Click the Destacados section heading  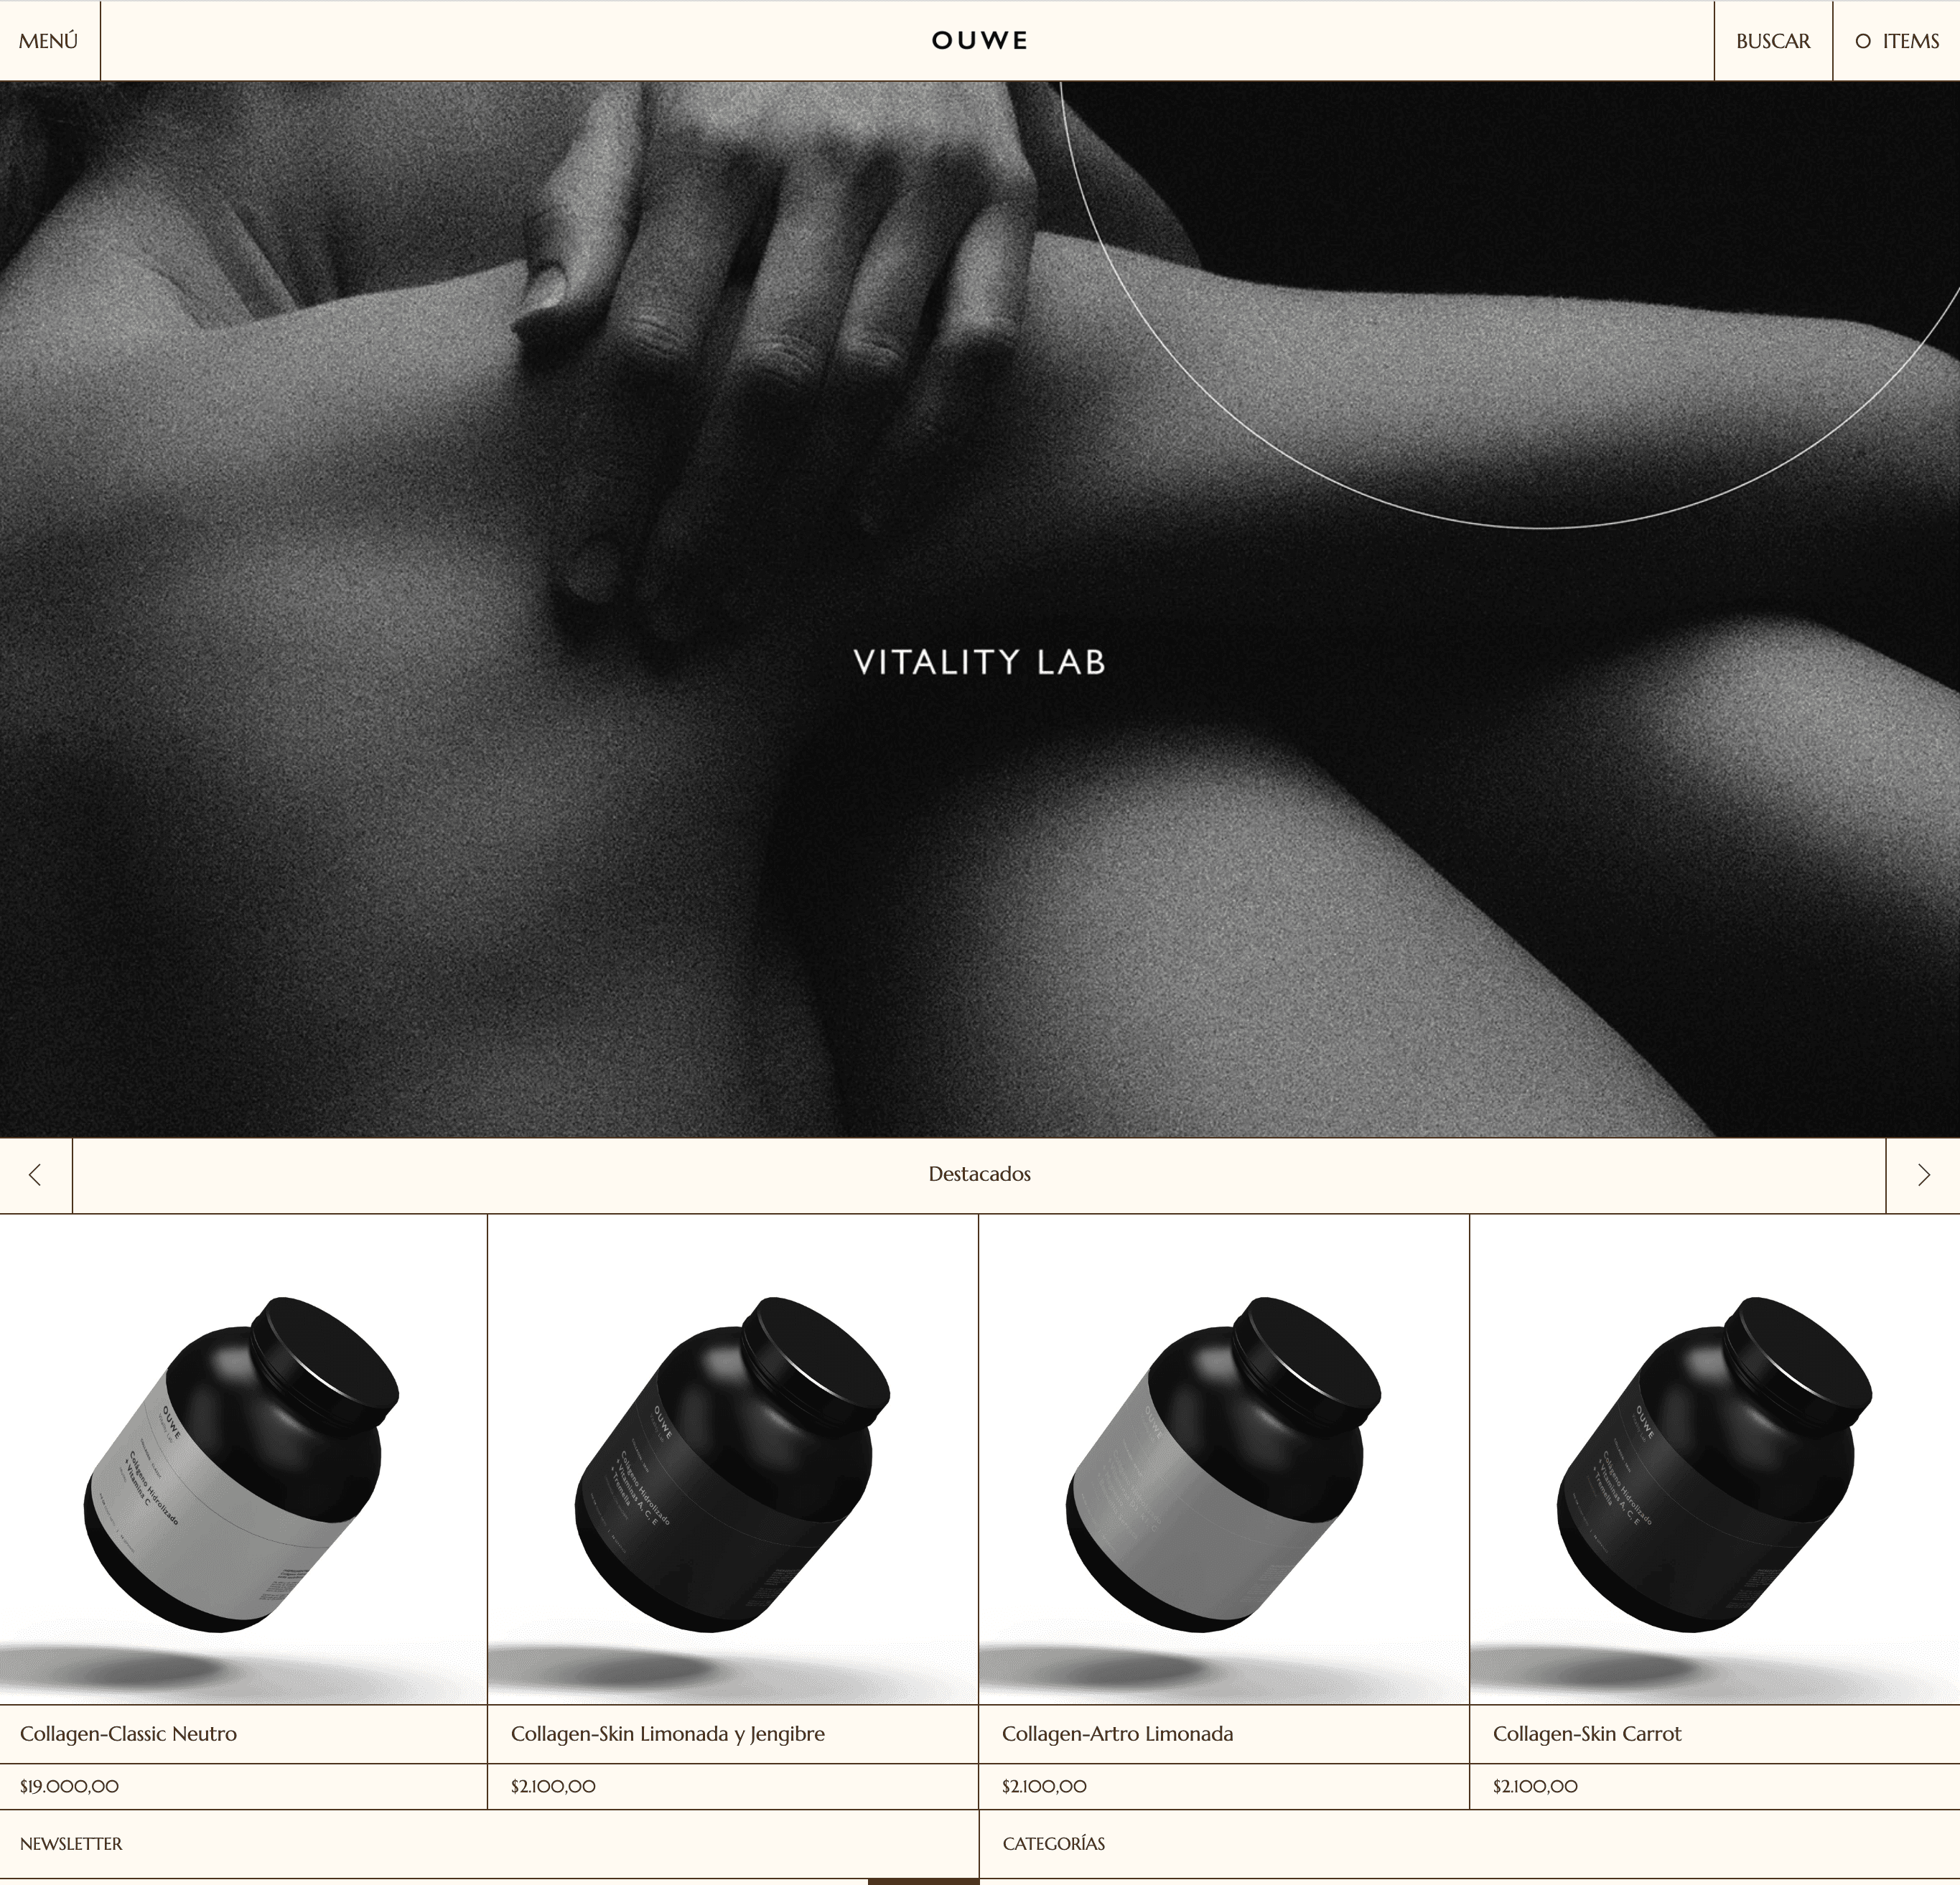point(980,1174)
